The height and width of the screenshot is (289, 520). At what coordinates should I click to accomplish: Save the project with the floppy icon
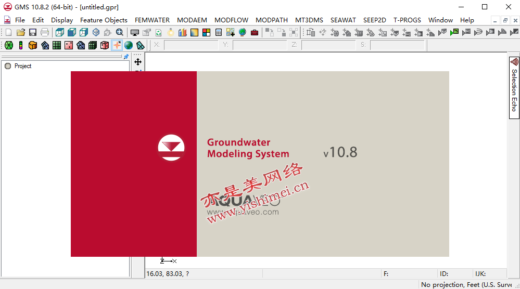(32, 32)
